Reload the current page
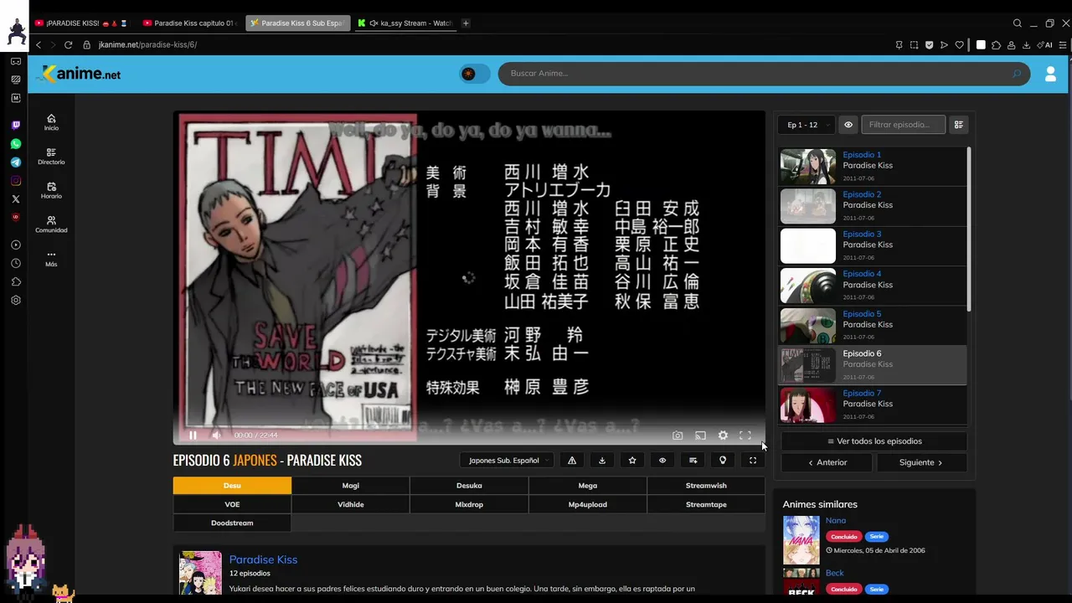This screenshot has height=603, width=1072. (x=69, y=44)
